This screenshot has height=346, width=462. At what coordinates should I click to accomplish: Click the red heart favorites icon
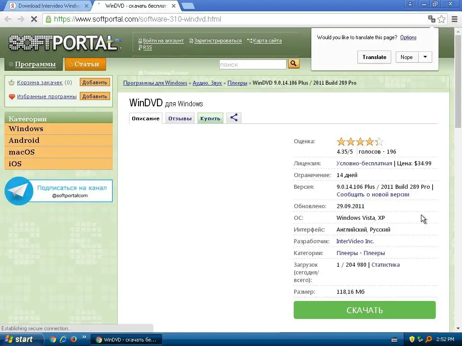[x=12, y=96]
